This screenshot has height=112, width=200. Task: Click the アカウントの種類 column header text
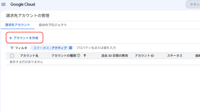[64, 56]
